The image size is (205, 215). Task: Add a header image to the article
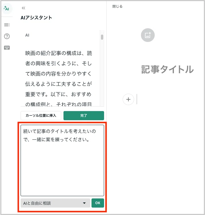pyautogui.click(x=148, y=35)
